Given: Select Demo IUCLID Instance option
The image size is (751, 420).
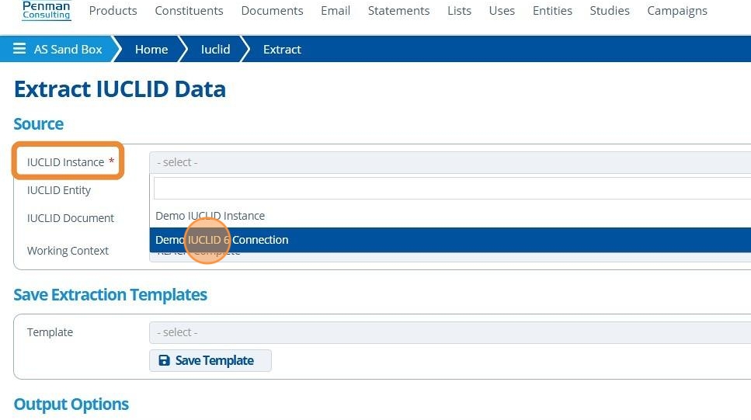Looking at the screenshot, I should (450, 216).
